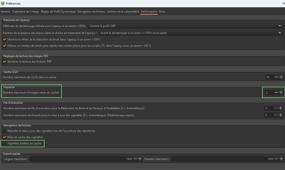Increase Largeur maximum export value
Image resolution: width=285 pixels, height=170 pixels.
[140, 159]
